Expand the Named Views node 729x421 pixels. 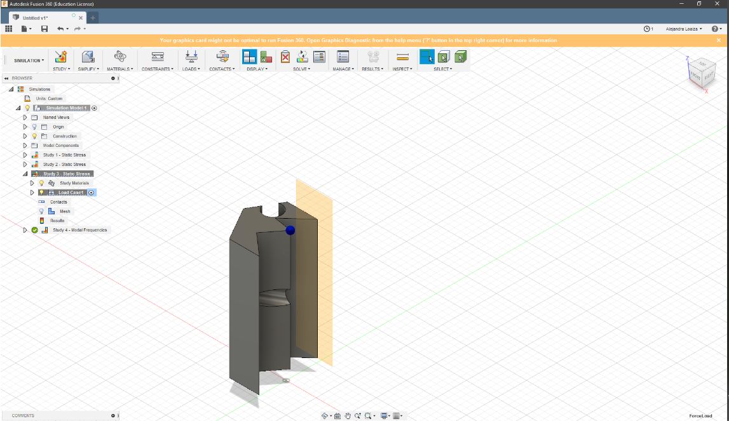pos(25,118)
